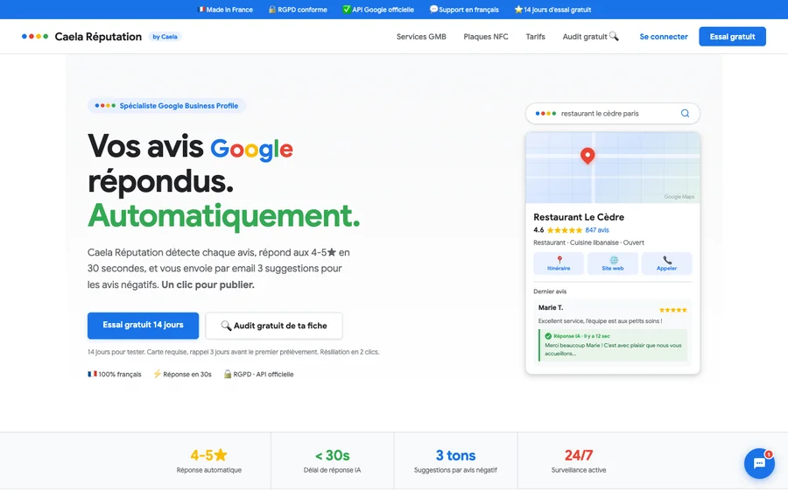
Task: Click the Appeler phone button
Action: [666, 264]
